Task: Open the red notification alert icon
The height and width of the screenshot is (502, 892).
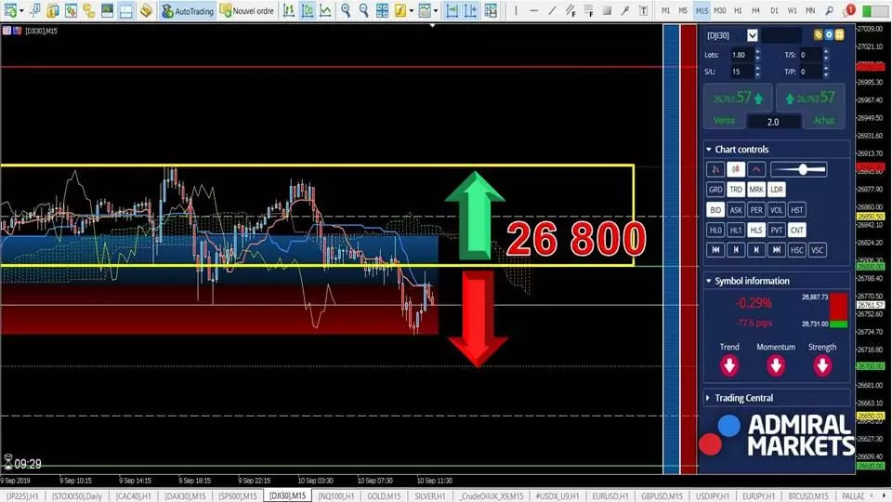Action: (850, 10)
